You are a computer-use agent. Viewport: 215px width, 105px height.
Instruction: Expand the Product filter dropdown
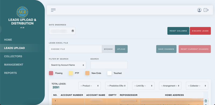pyautogui.click(x=90, y=86)
